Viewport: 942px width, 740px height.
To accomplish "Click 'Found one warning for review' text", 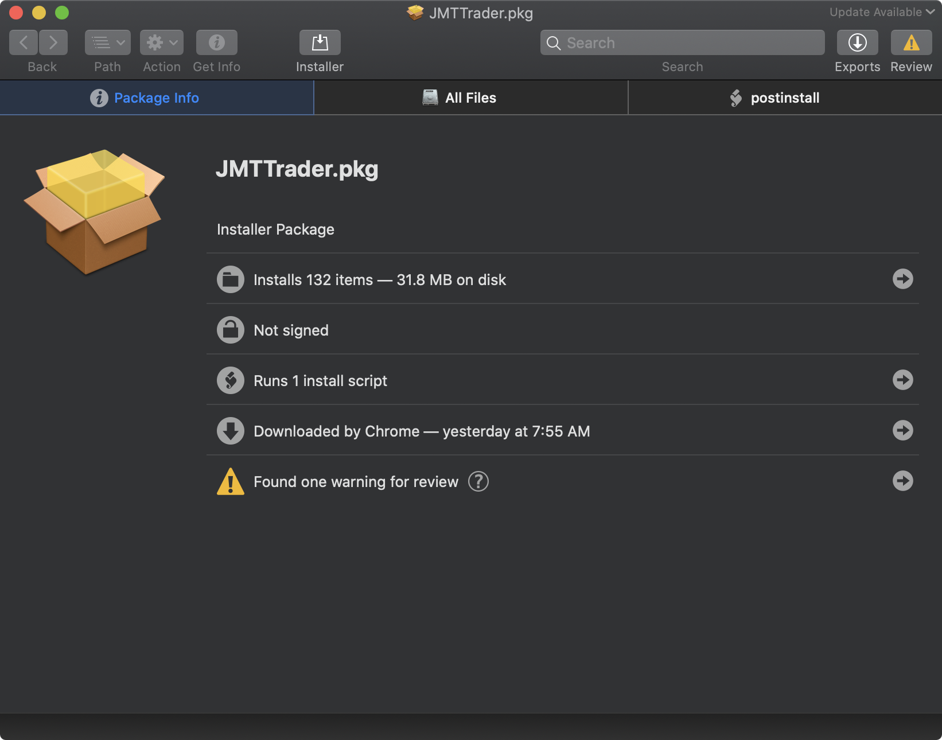I will point(356,482).
